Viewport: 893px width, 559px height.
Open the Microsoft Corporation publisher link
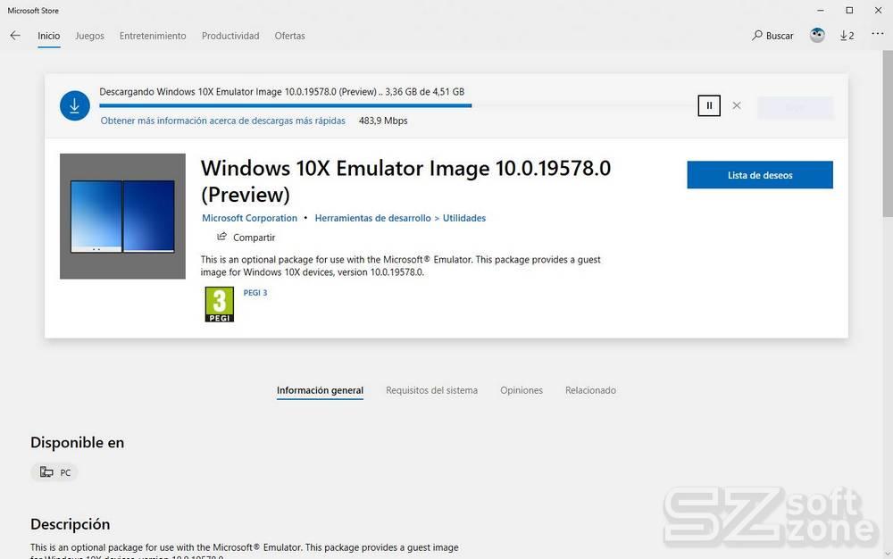pyautogui.click(x=249, y=218)
